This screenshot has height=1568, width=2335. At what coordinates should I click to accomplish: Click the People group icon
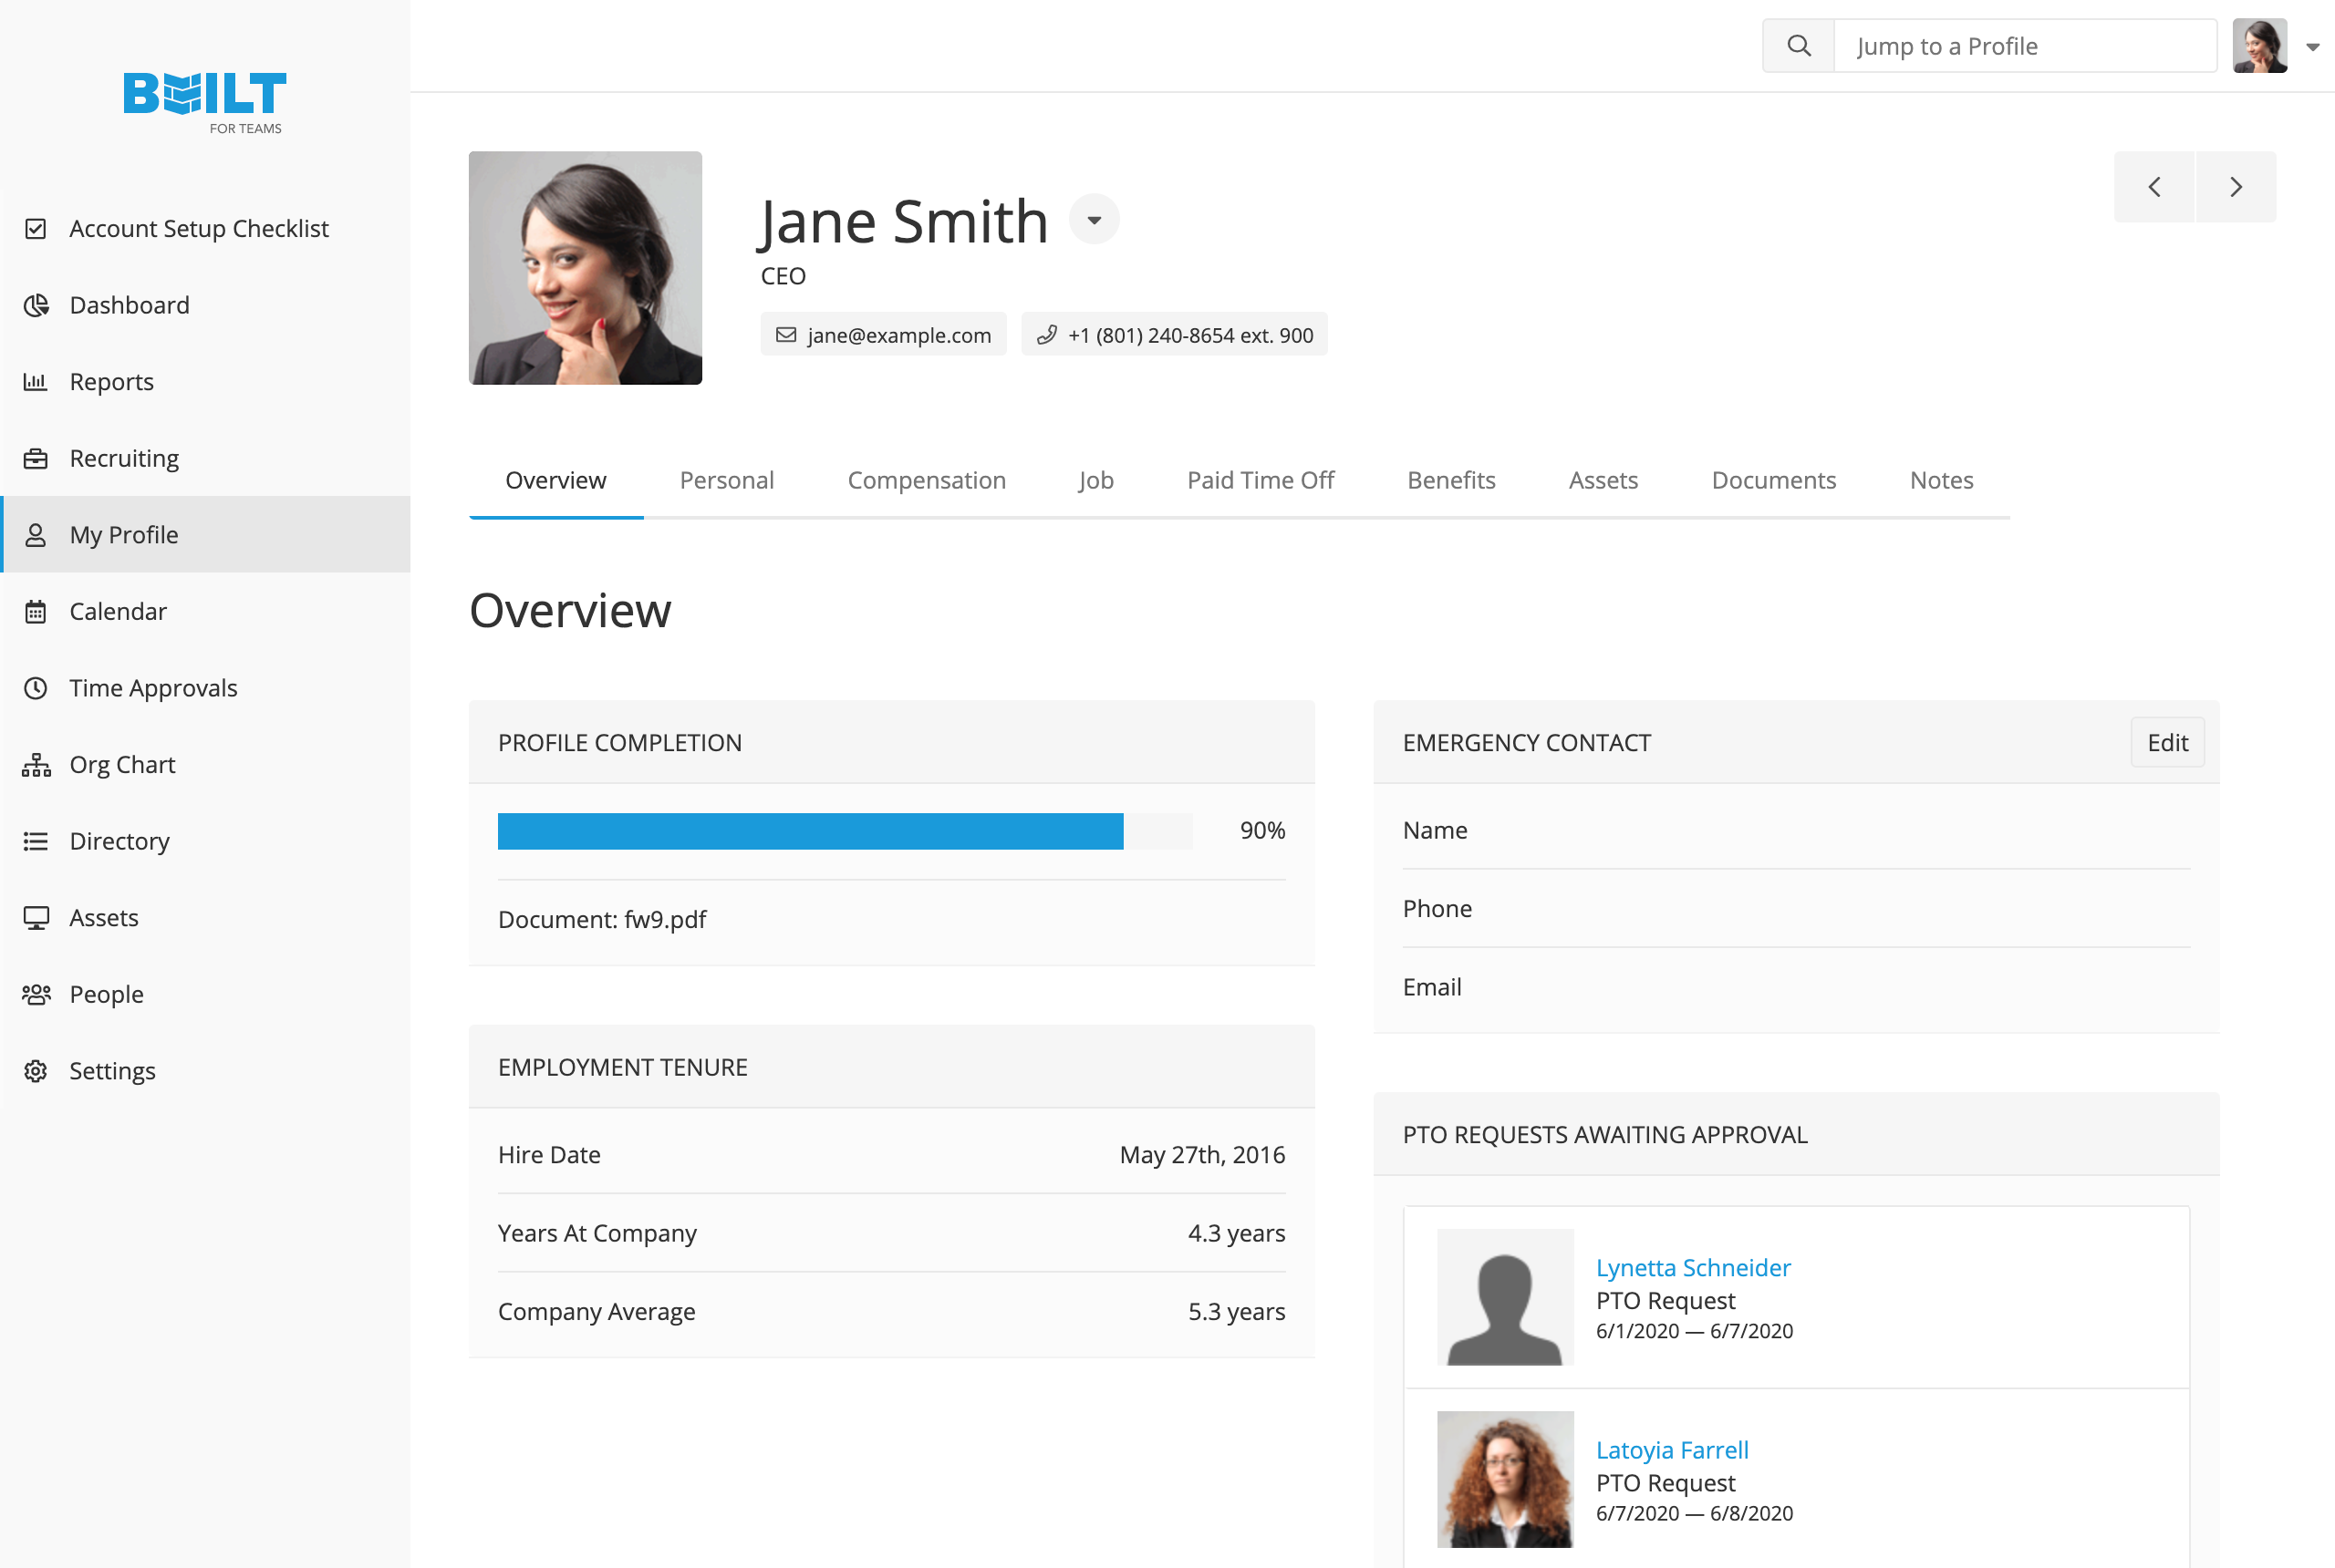click(36, 994)
